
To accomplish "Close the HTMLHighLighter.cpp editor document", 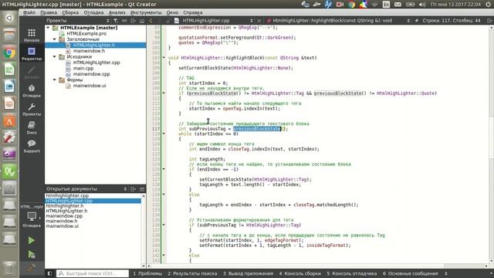I will coord(259,21).
